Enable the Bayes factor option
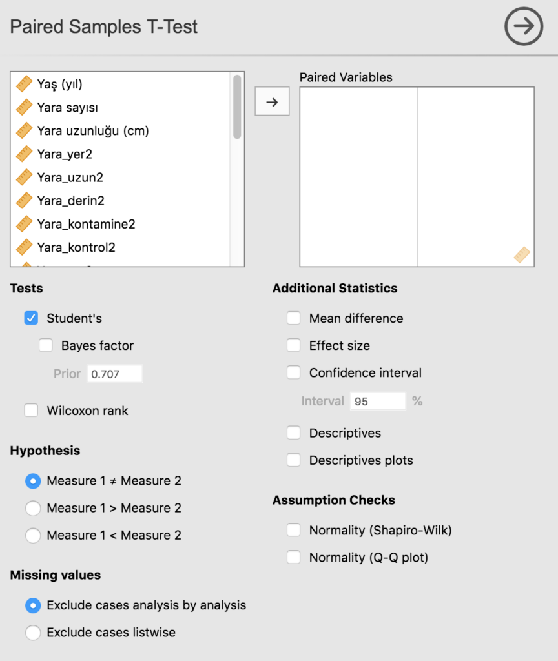Image resolution: width=558 pixels, height=661 pixels. coord(46,345)
